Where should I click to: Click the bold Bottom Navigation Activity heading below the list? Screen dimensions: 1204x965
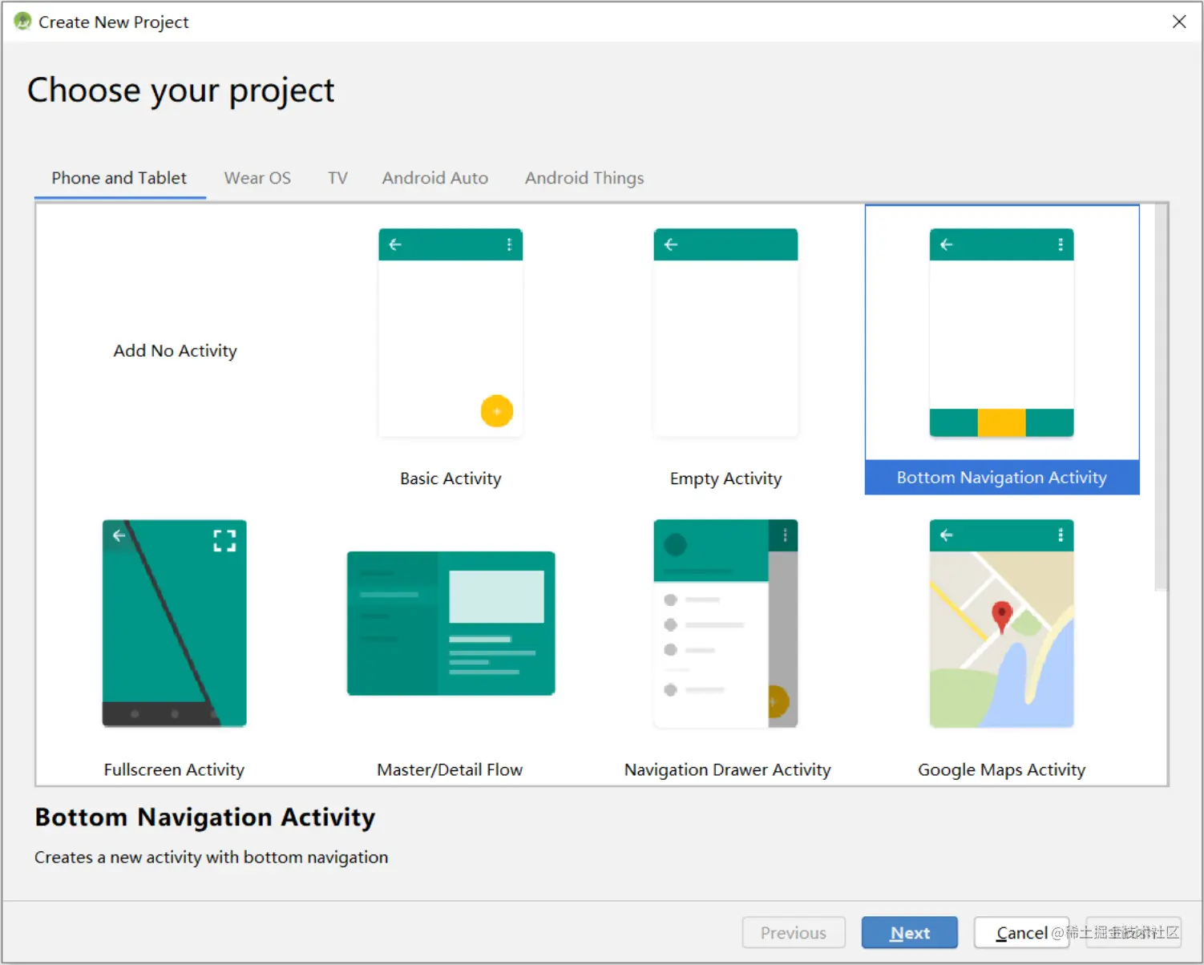[205, 817]
